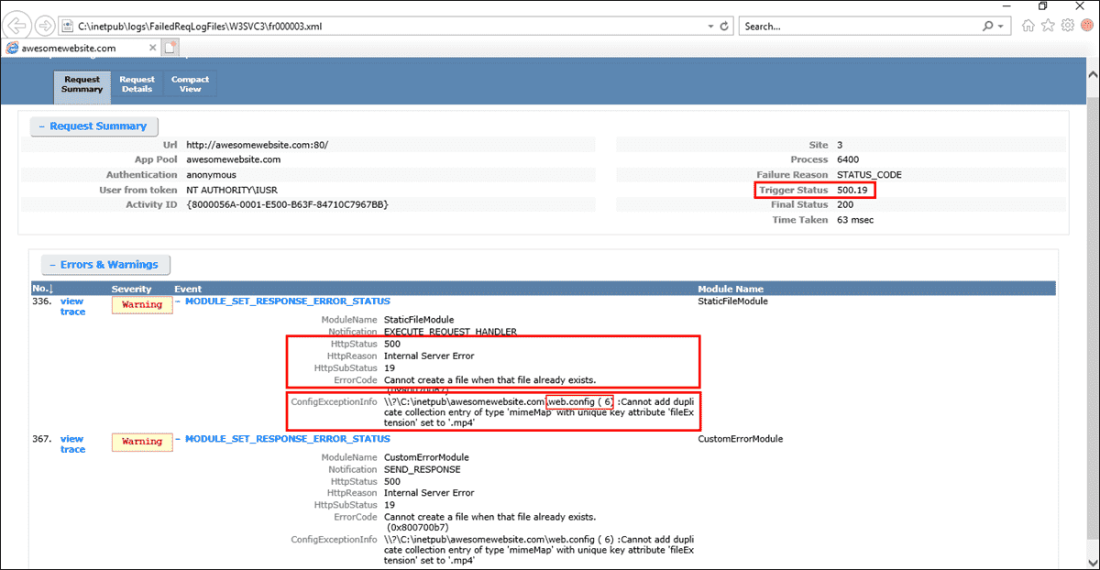The height and width of the screenshot is (570, 1100).
Task: Collapse event 367 MODULE_SET_RESPONSE_ERROR_STATUS entry
Action: [282, 439]
